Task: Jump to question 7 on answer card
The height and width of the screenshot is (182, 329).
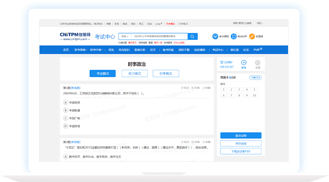Action: (231, 96)
